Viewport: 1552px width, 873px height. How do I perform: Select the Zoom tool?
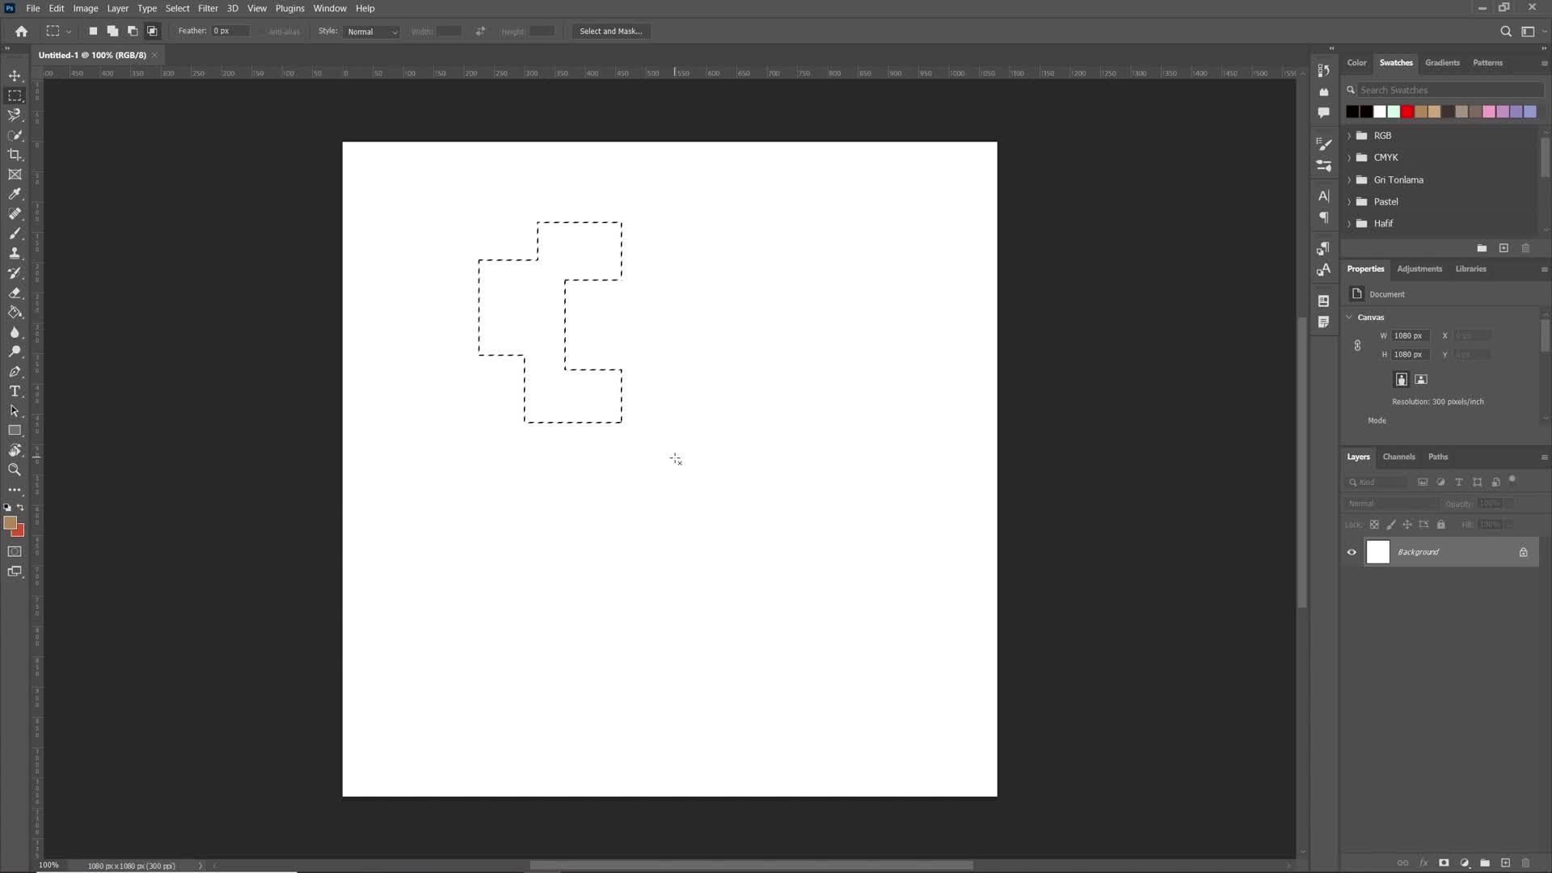15,470
